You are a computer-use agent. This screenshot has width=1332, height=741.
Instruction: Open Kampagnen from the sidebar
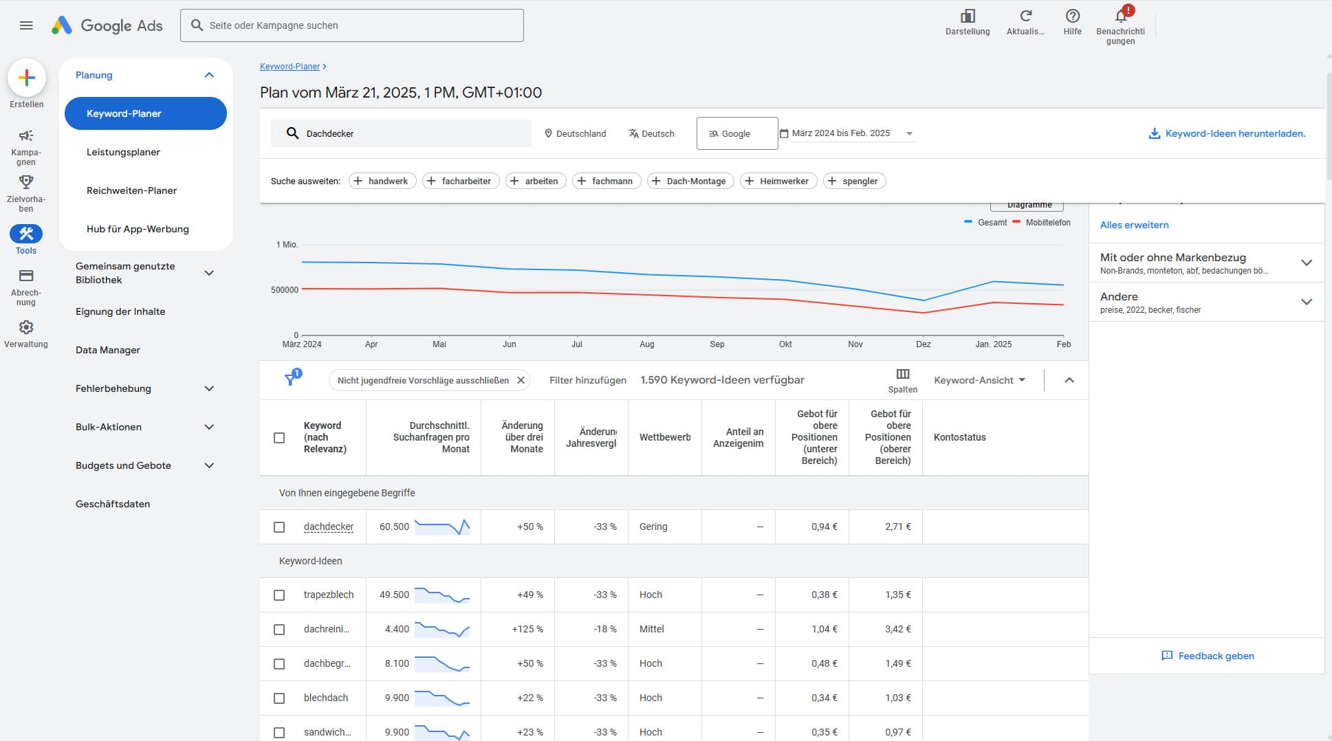pyautogui.click(x=26, y=146)
